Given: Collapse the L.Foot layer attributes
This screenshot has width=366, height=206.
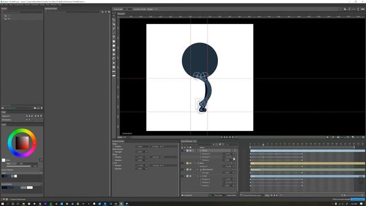Looking at the screenshot, I should click(x=198, y=176).
